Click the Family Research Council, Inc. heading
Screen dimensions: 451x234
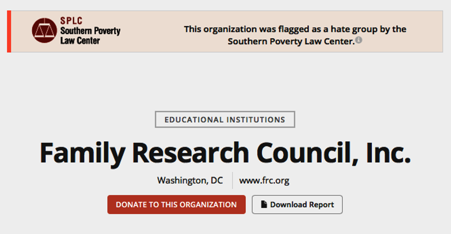225,153
